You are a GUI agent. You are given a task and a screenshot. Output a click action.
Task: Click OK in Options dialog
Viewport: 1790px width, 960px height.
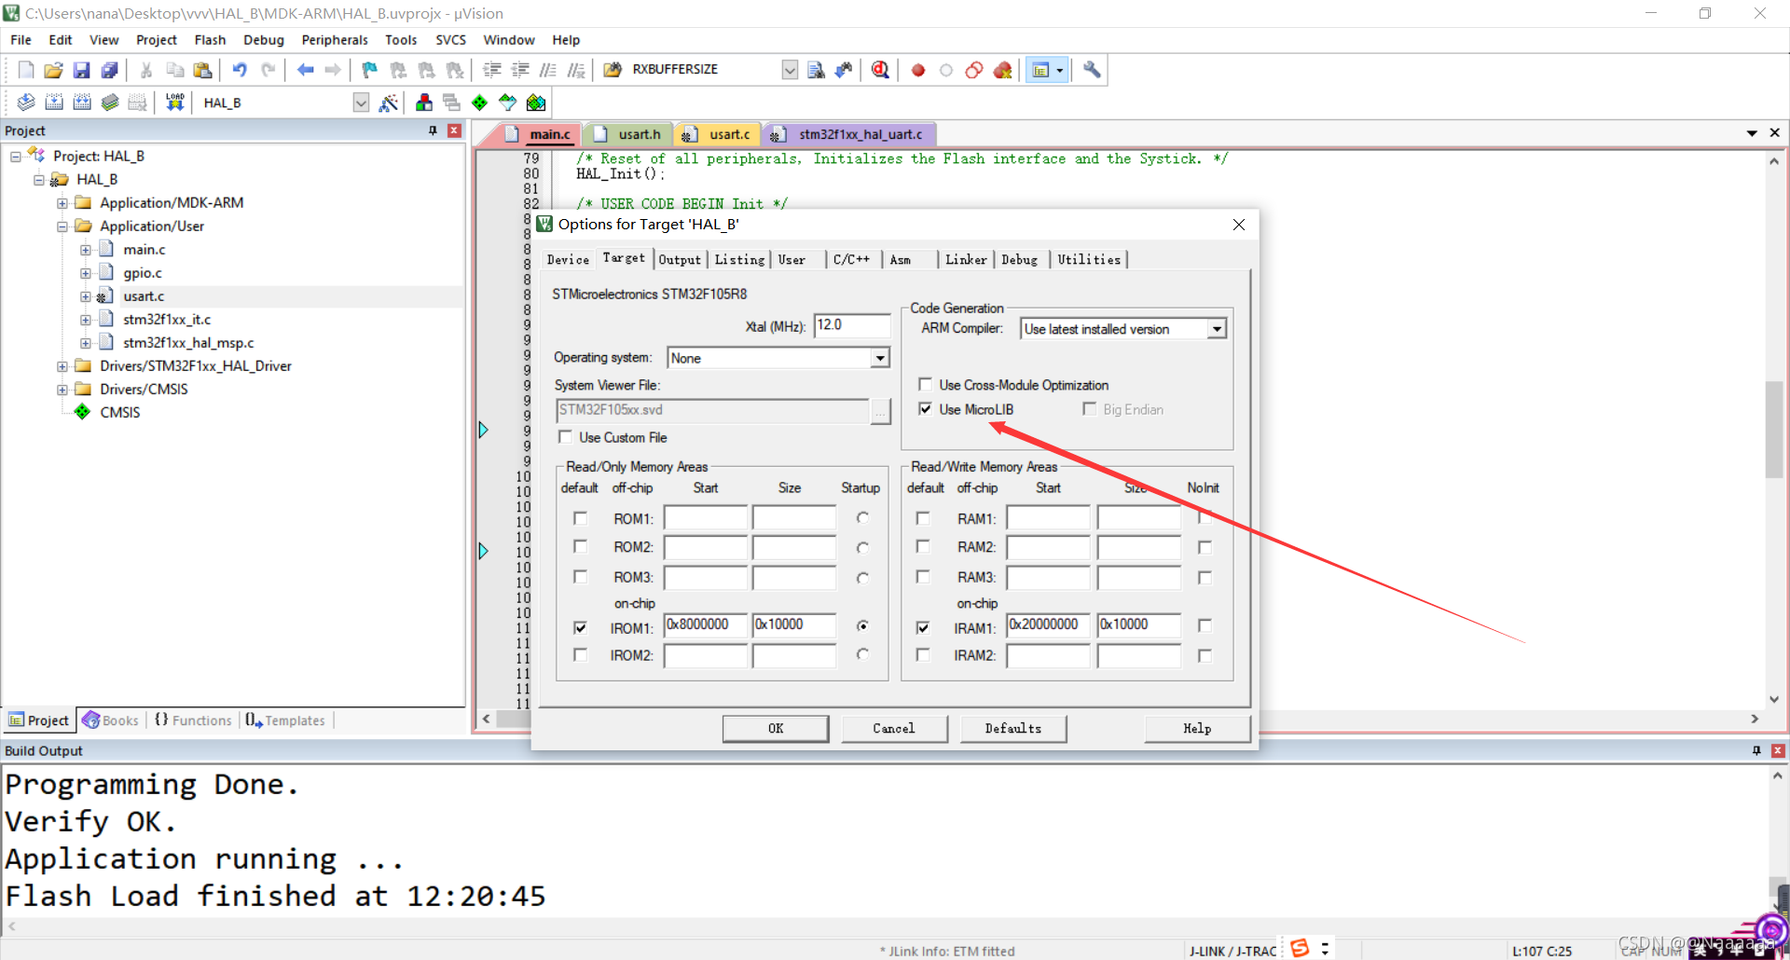(776, 728)
